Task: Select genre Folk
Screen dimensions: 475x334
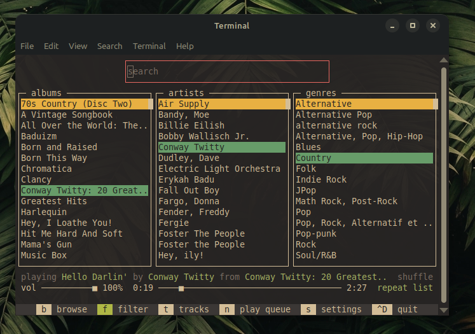Action: pyautogui.click(x=364, y=169)
